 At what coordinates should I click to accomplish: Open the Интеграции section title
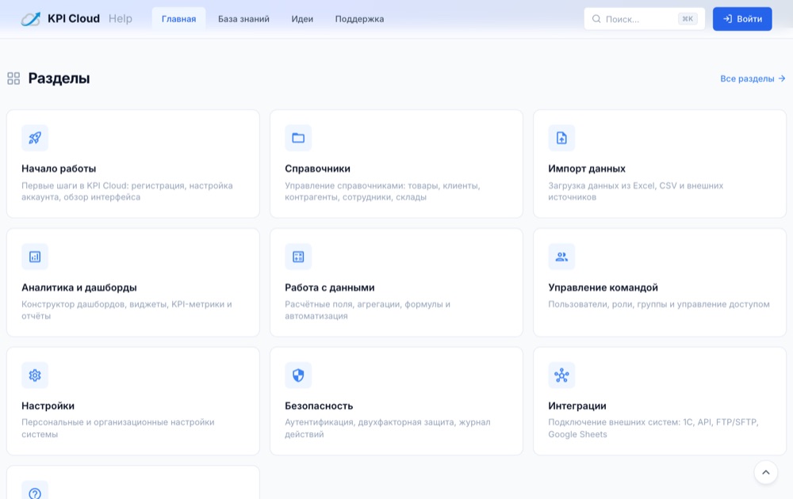click(577, 406)
